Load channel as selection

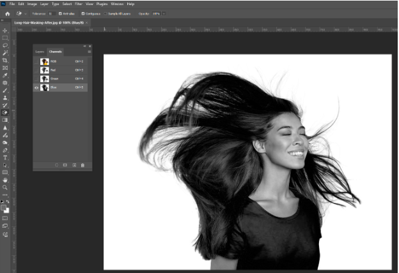point(56,165)
